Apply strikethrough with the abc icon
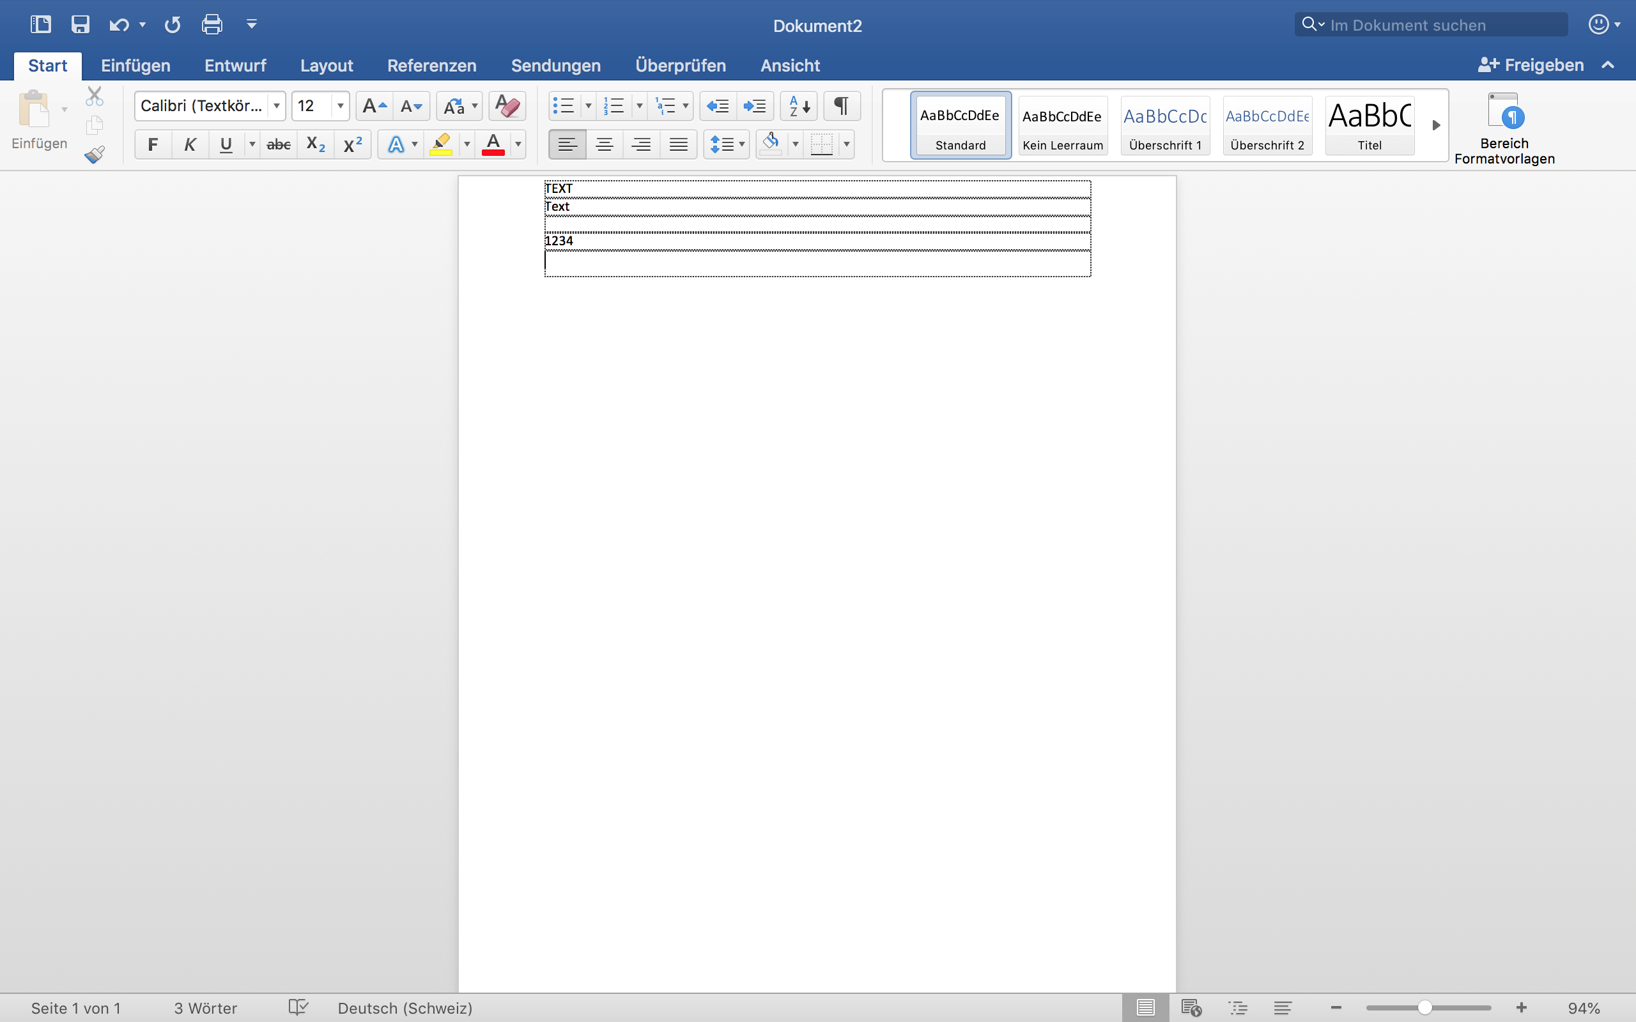 (279, 144)
